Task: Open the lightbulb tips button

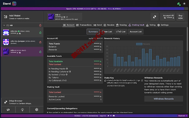Action: (22, 109)
